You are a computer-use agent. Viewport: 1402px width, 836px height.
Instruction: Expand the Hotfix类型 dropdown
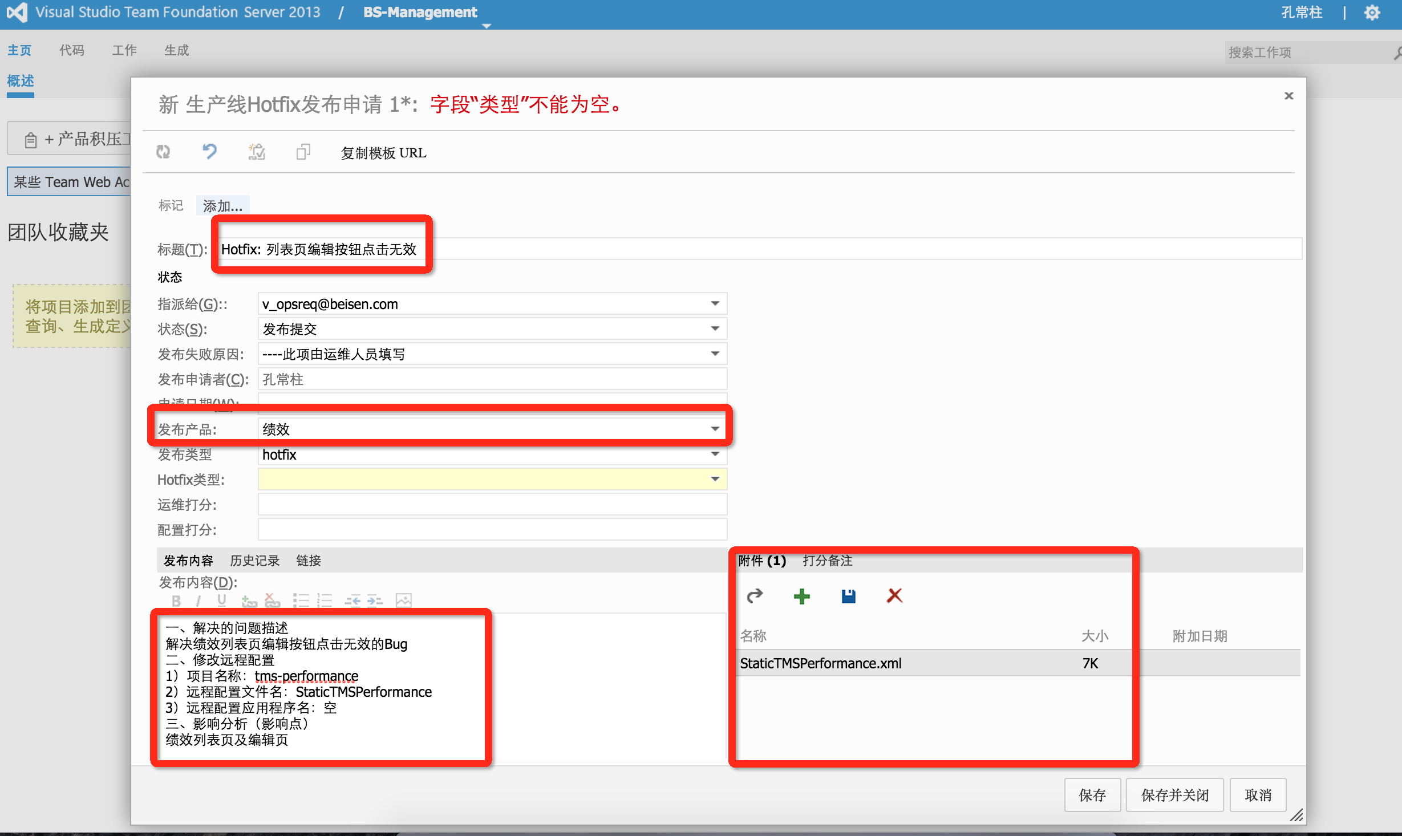[715, 479]
